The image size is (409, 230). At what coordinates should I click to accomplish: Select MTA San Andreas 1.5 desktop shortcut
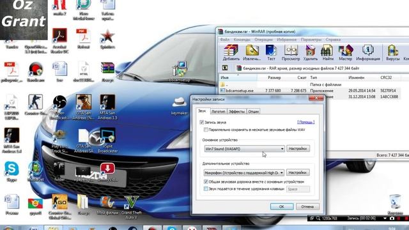click(107, 107)
